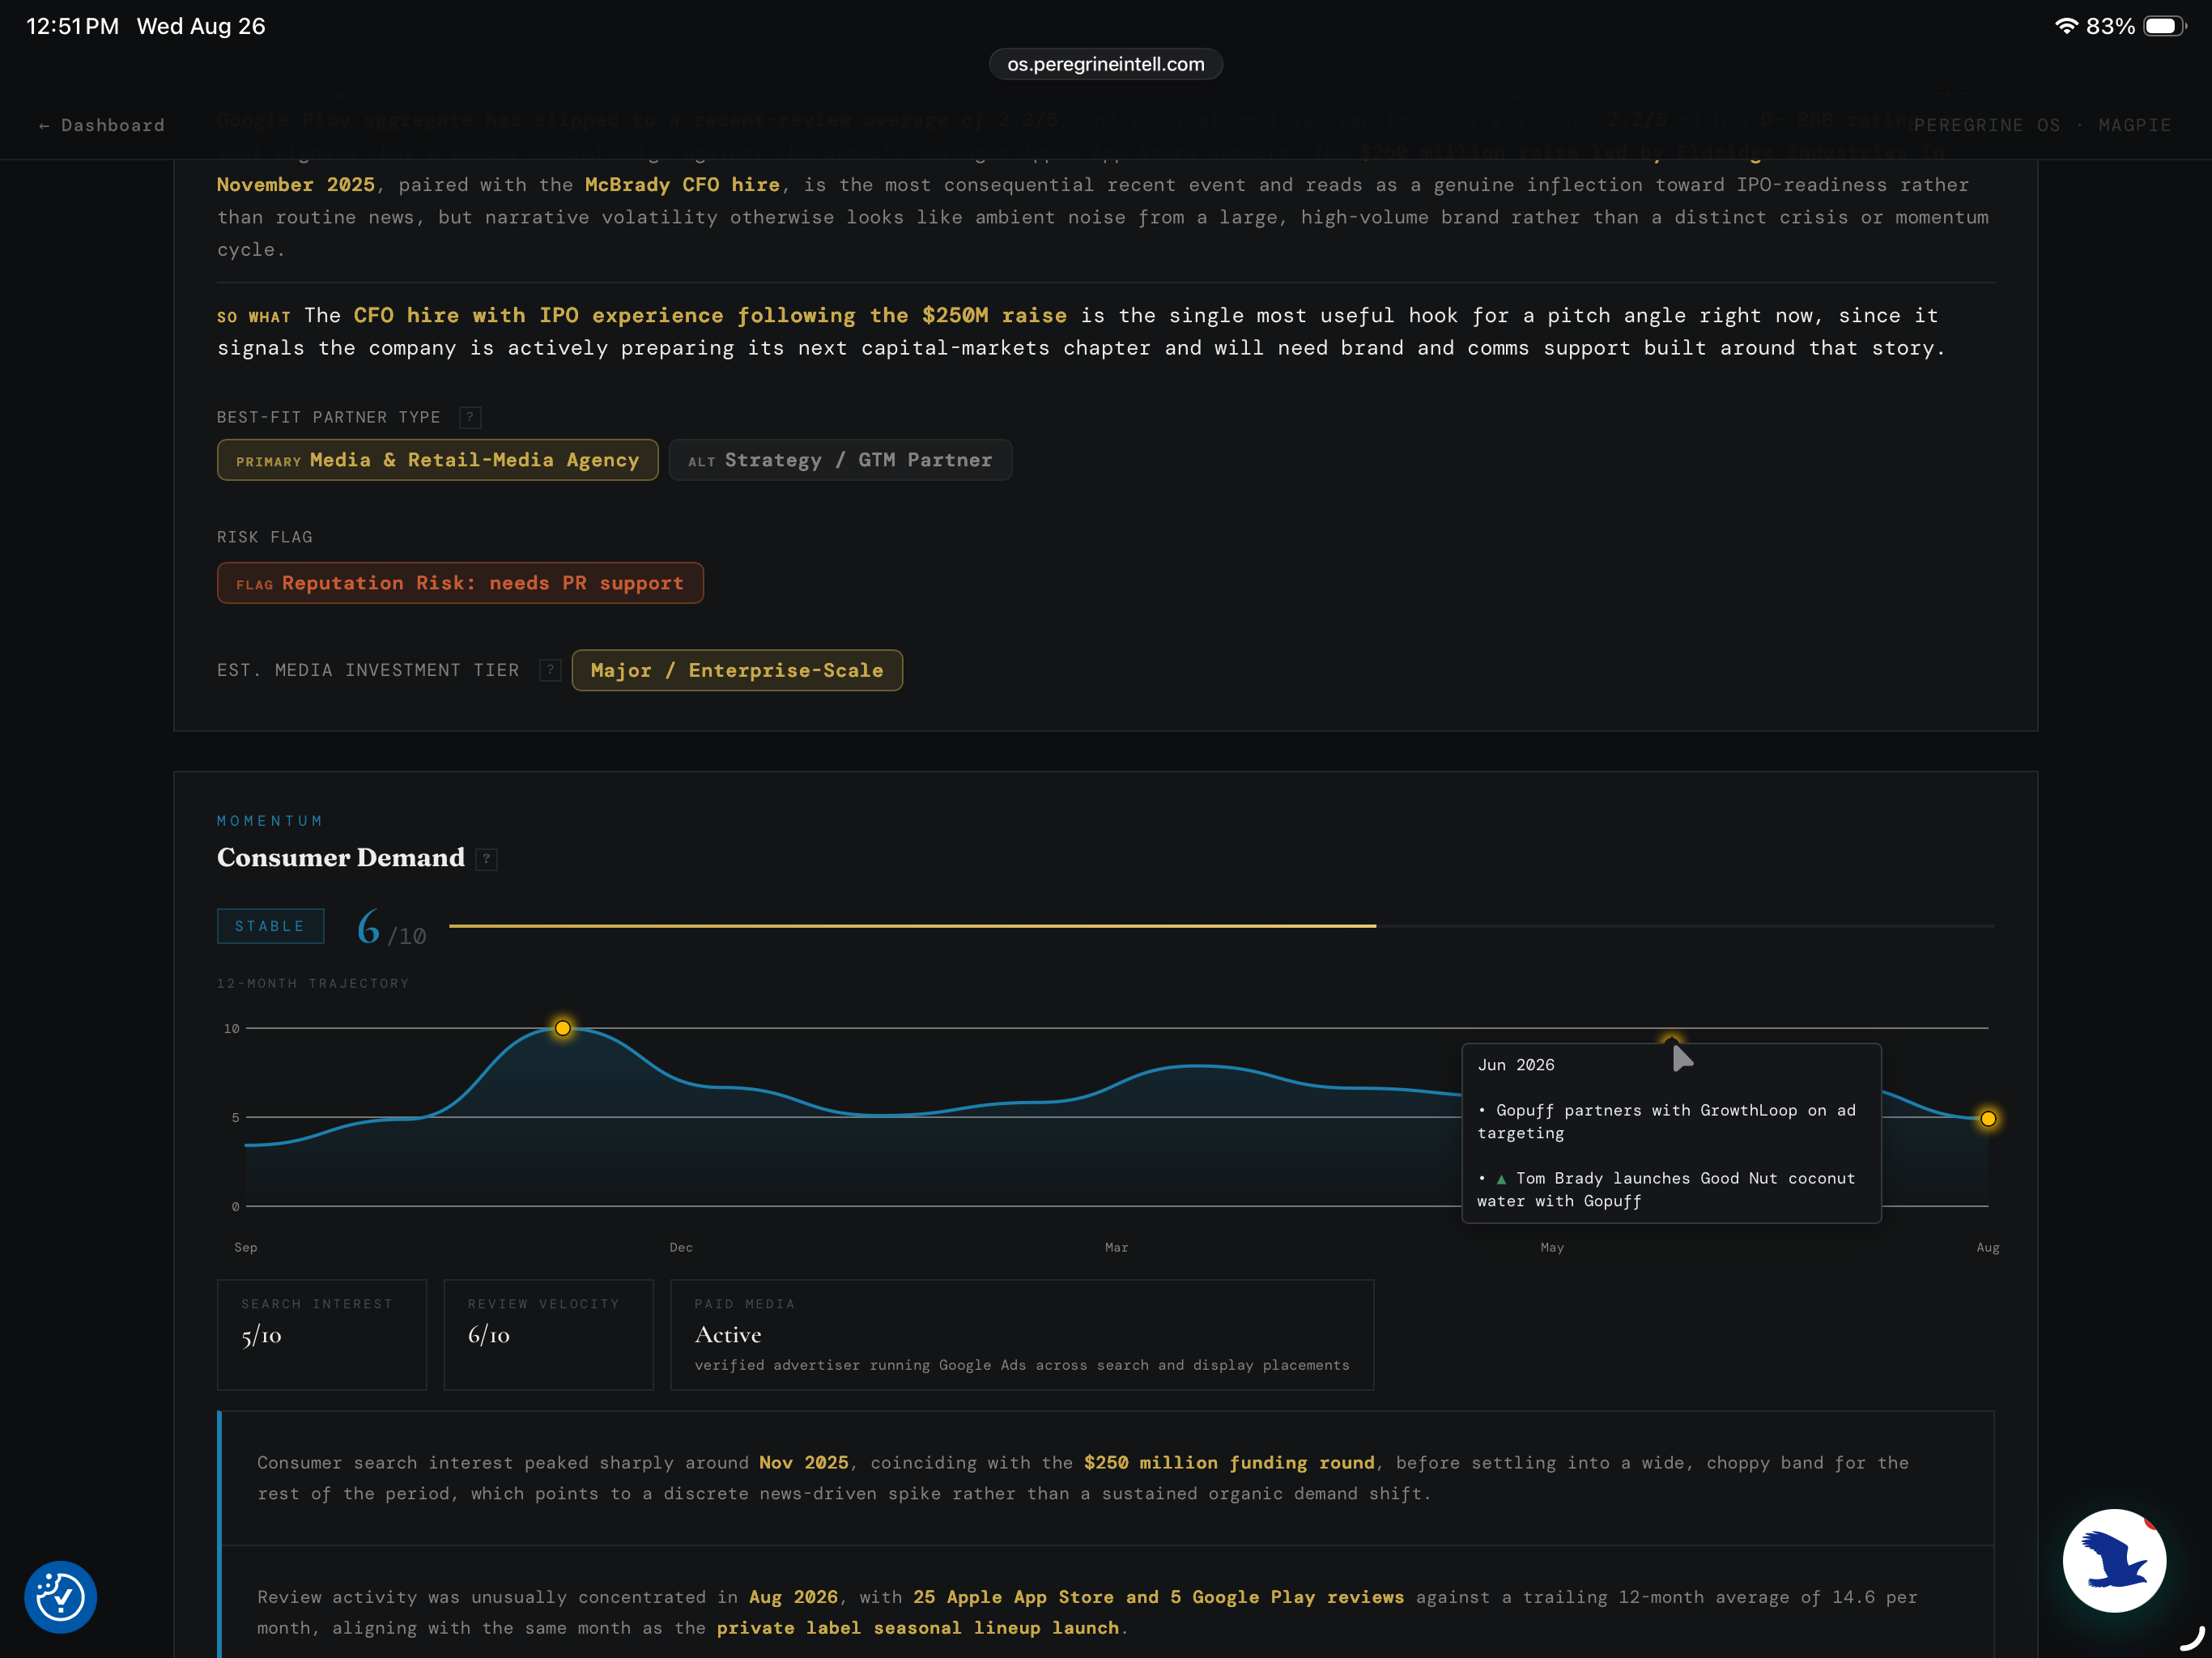Click the 'McBrady CFO hire' highlighted text
This screenshot has width=2212, height=1658.
pyautogui.click(x=682, y=185)
